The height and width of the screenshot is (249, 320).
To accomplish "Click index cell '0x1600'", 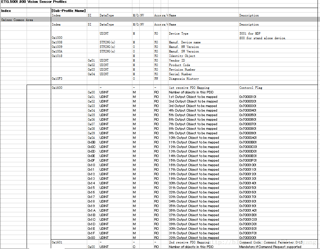I will pyautogui.click(x=57, y=88).
